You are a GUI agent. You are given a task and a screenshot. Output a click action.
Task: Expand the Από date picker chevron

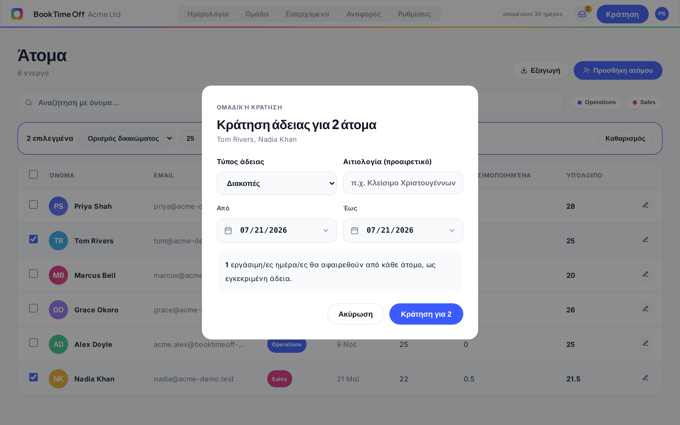tap(325, 231)
